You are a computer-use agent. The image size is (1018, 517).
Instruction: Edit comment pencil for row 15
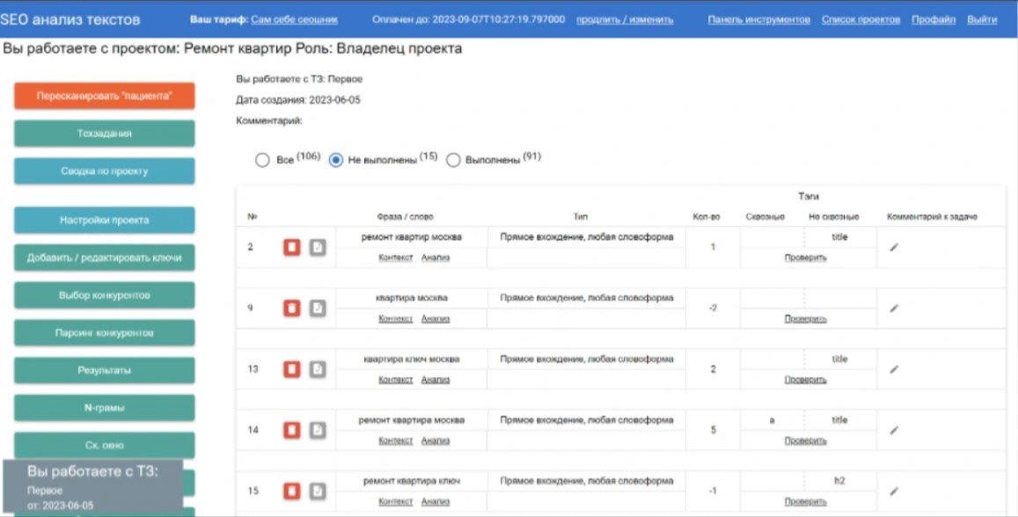click(894, 491)
